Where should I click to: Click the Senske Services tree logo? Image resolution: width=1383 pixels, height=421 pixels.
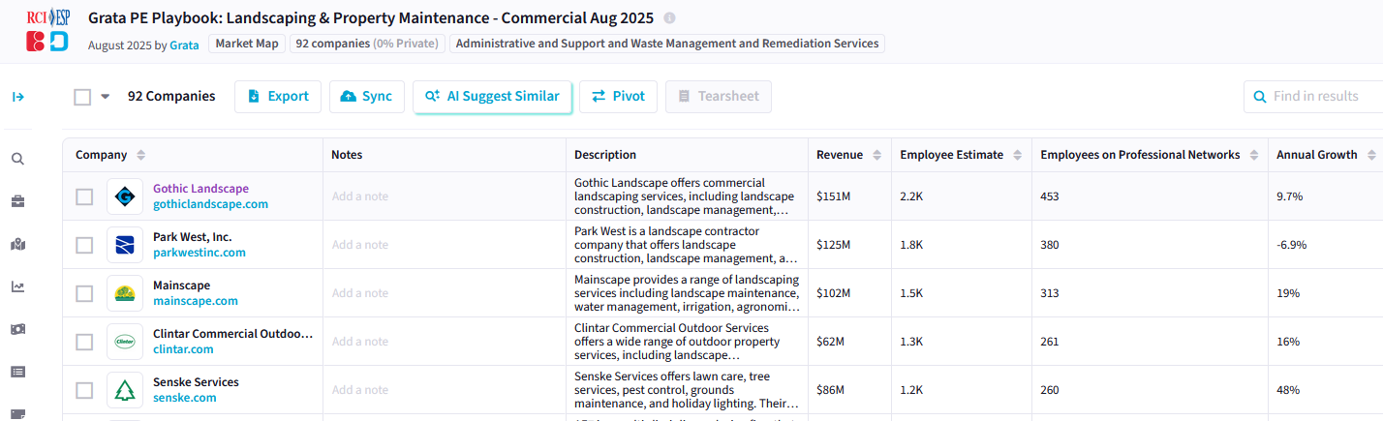[x=125, y=390]
